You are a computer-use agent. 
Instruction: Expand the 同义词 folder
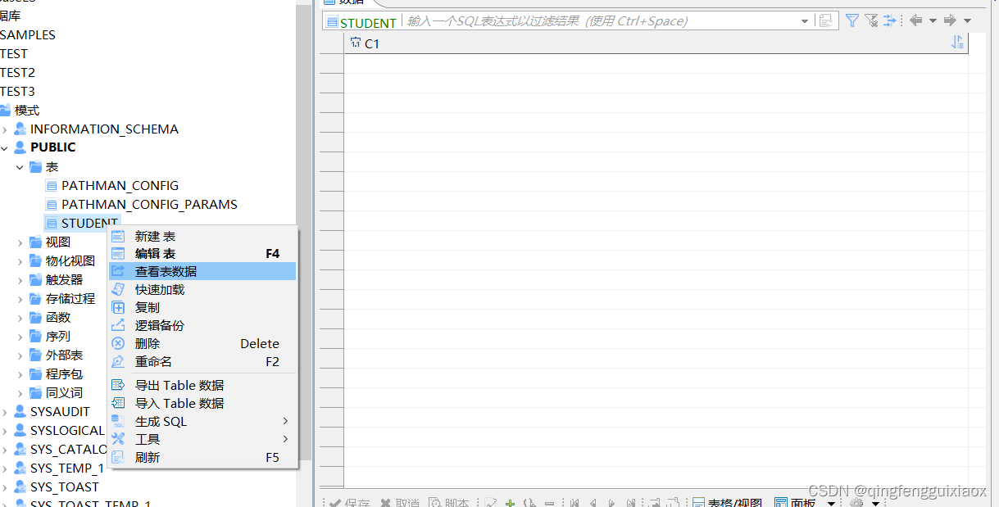20,393
